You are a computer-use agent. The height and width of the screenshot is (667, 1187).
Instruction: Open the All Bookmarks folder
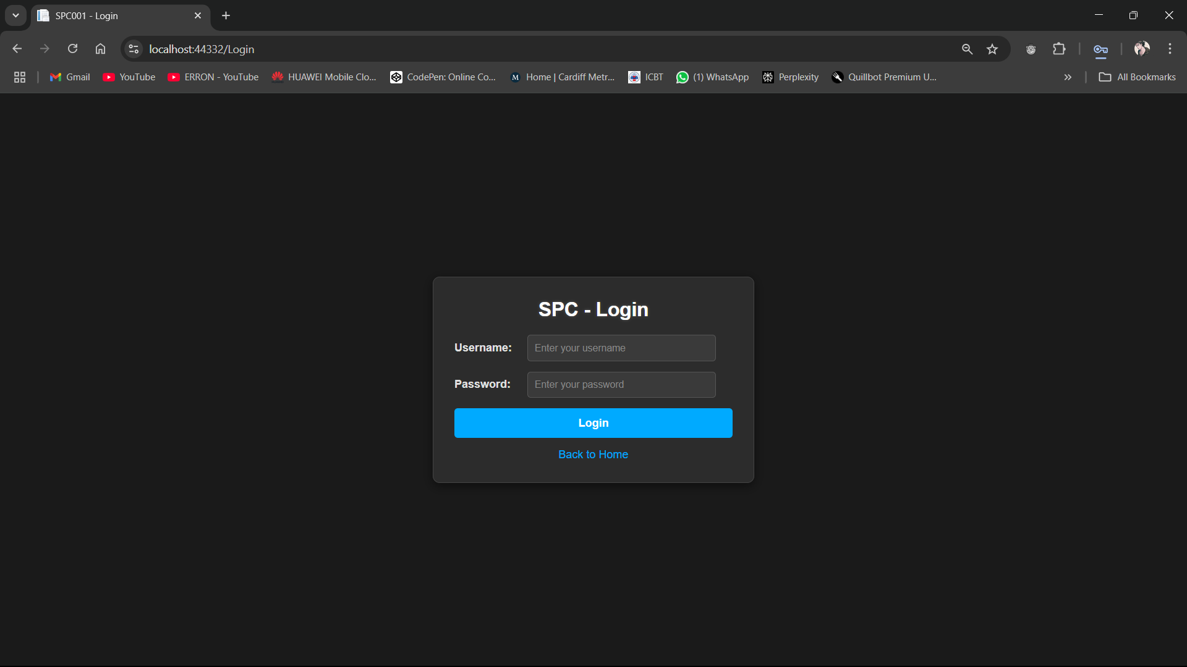pyautogui.click(x=1138, y=77)
